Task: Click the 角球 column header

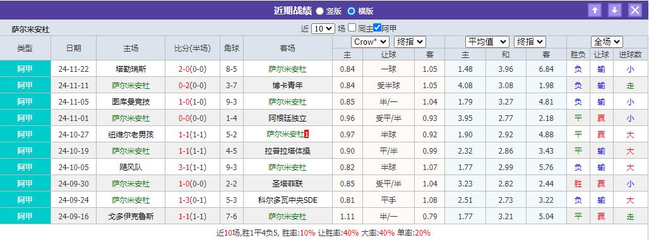Action: tap(231, 49)
